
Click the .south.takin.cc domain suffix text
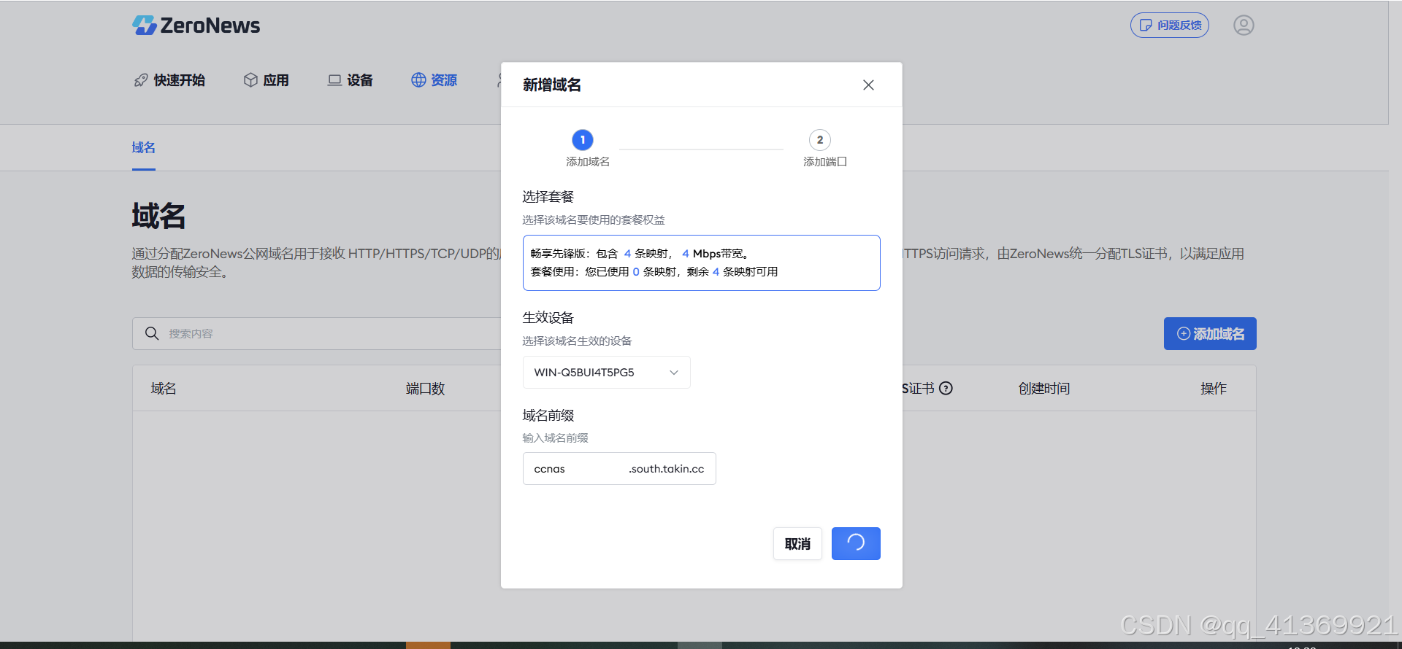click(666, 469)
